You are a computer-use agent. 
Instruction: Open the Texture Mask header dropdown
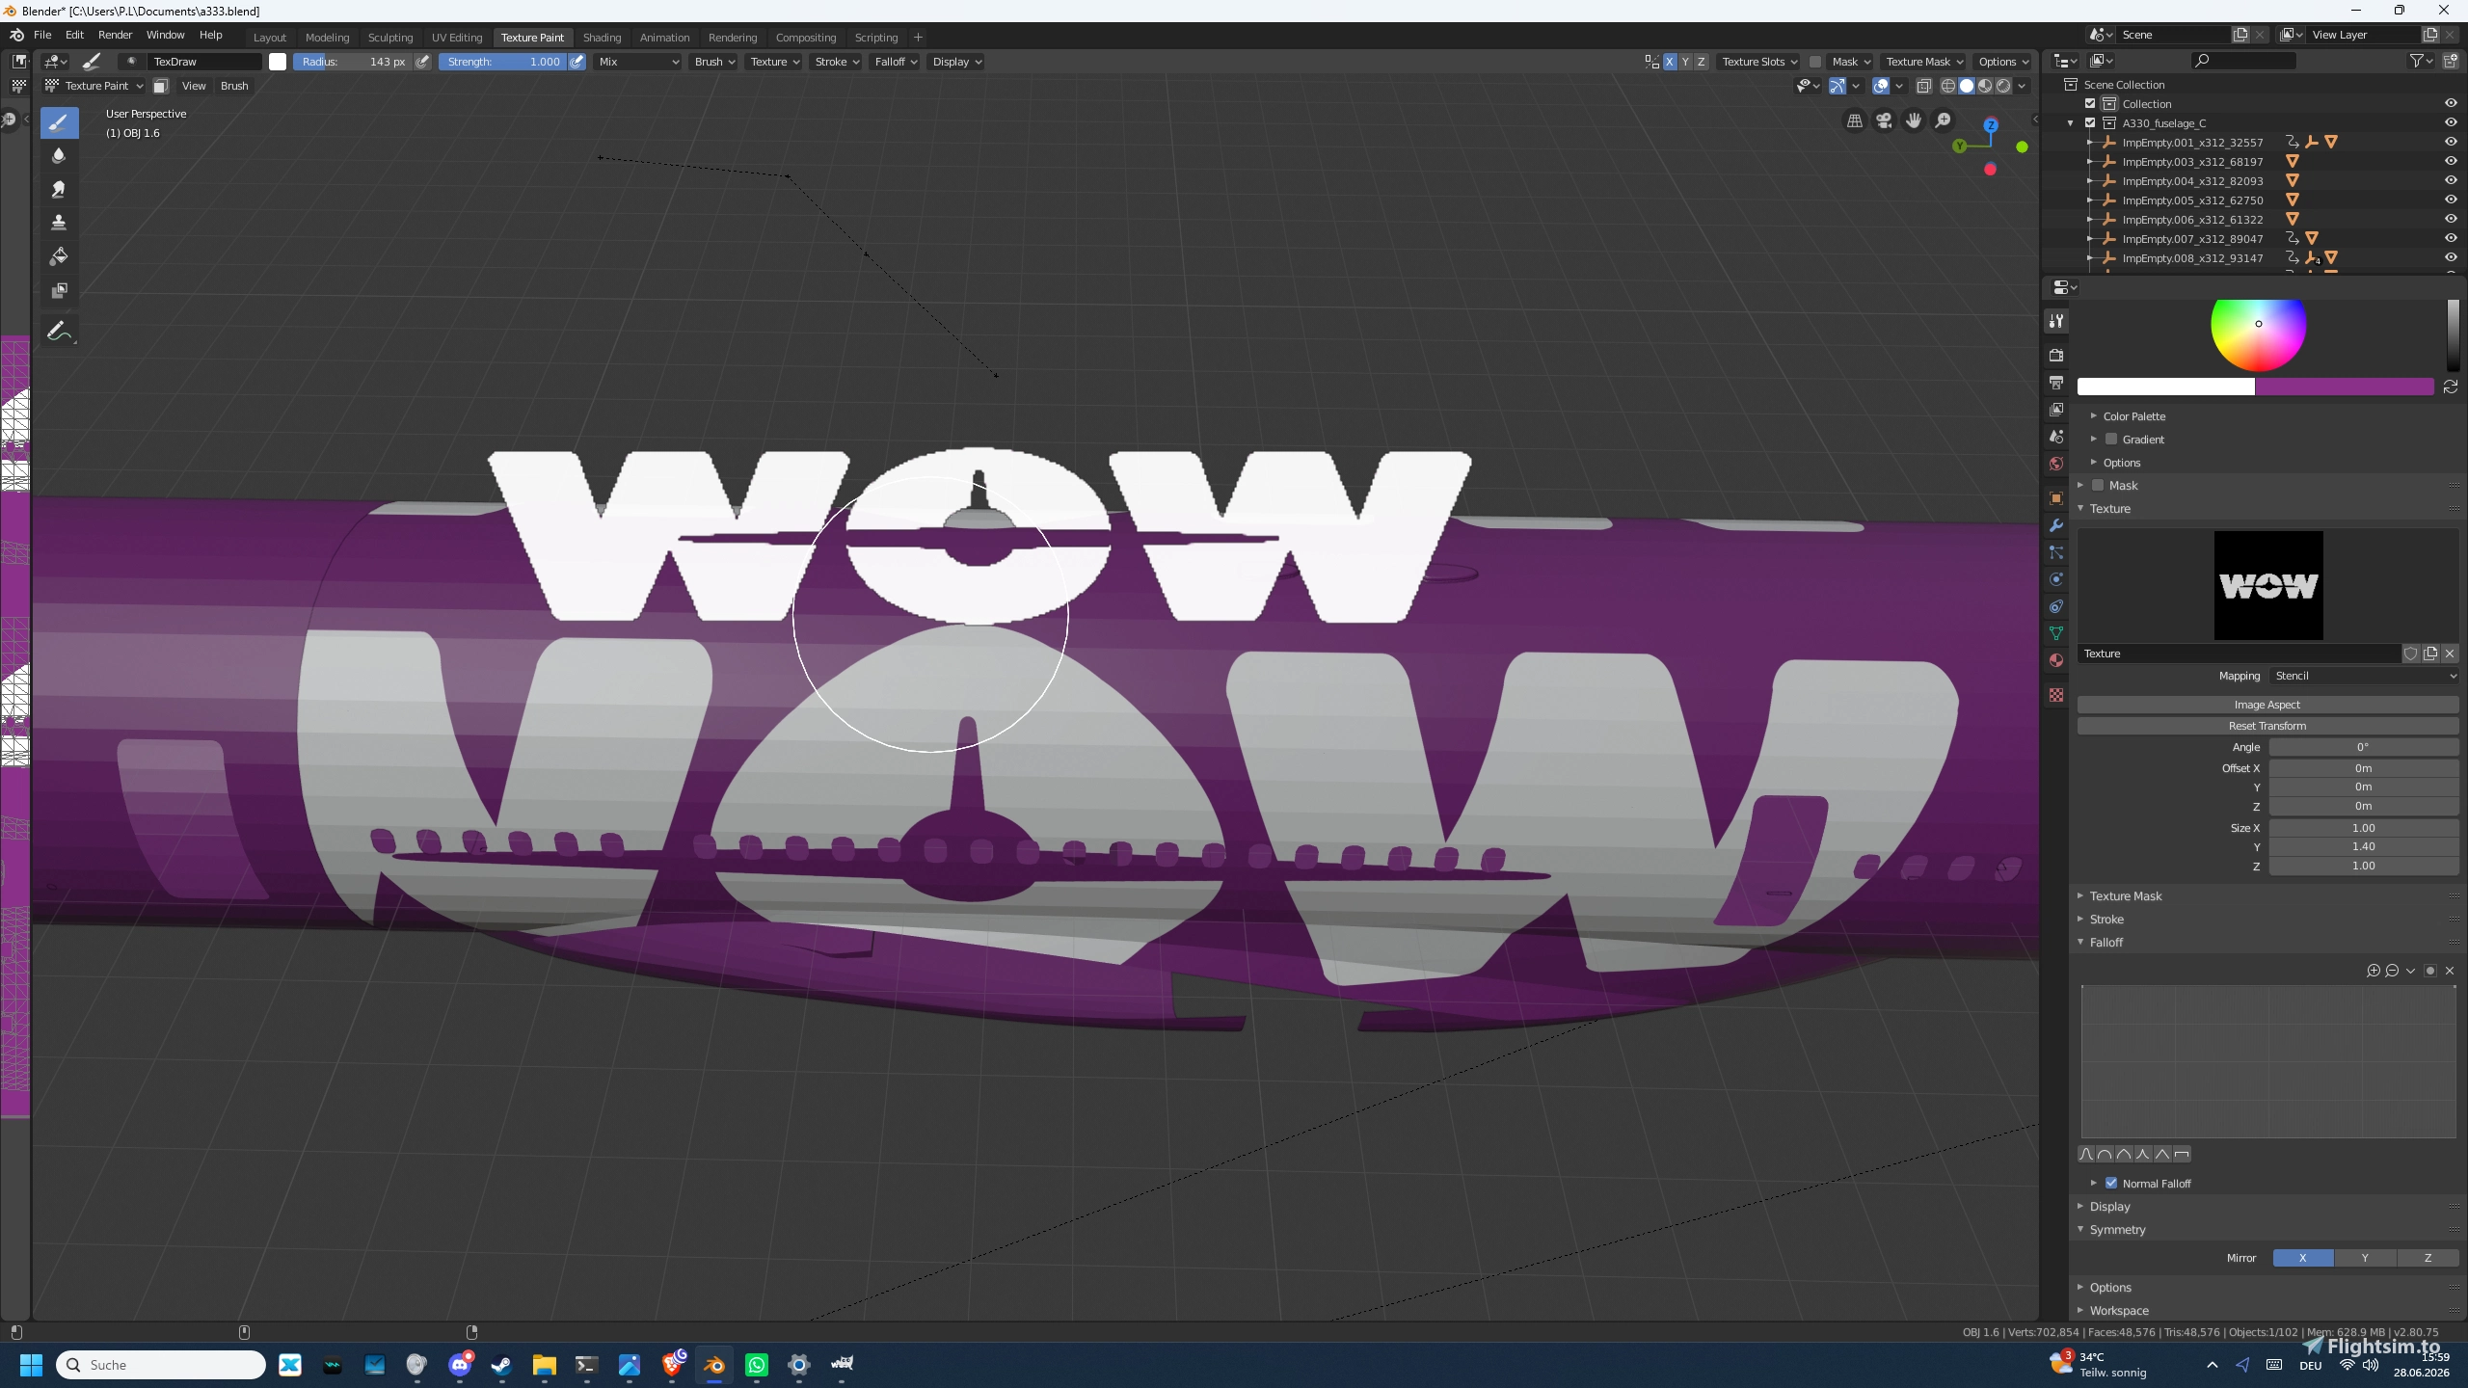(1924, 62)
